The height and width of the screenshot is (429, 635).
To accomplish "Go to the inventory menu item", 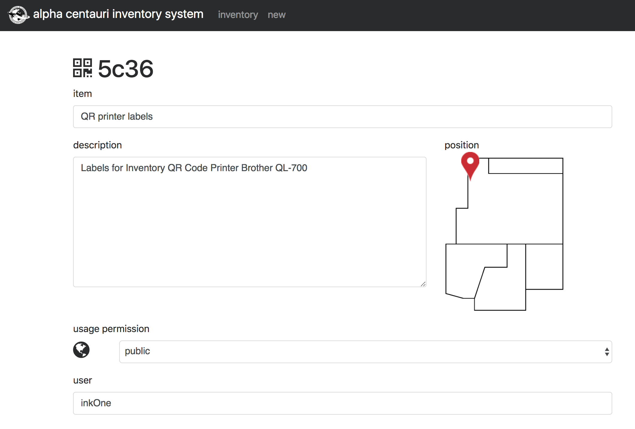I will coord(238,15).
